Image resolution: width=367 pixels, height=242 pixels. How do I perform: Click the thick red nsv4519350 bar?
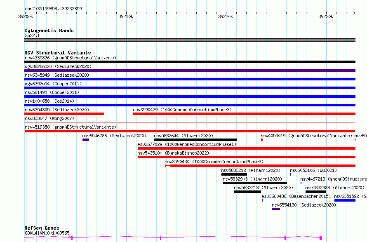(x=190, y=131)
